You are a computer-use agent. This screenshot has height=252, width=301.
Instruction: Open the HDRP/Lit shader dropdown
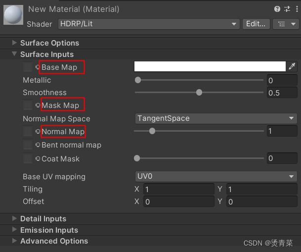click(x=149, y=24)
